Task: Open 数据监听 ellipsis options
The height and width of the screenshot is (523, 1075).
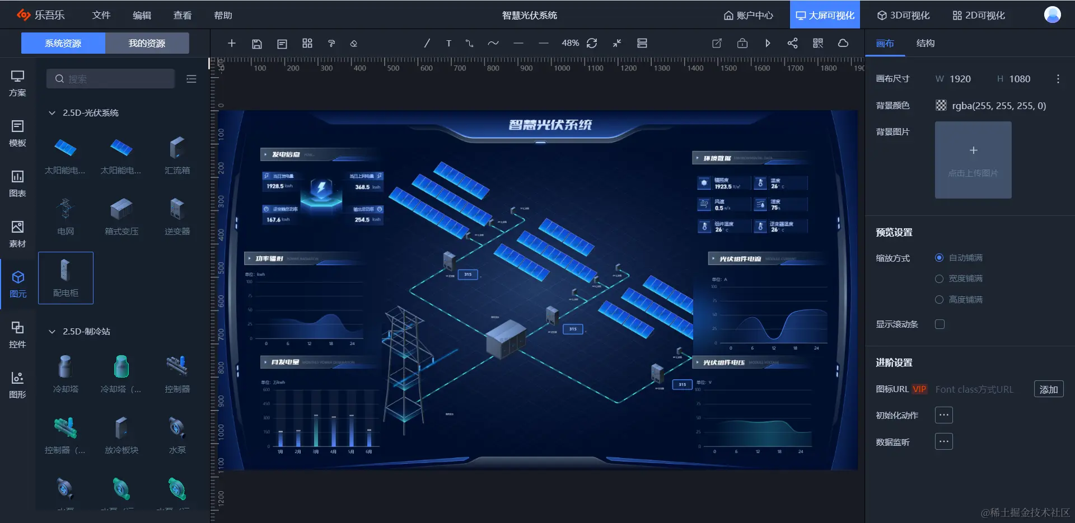Action: coord(944,441)
